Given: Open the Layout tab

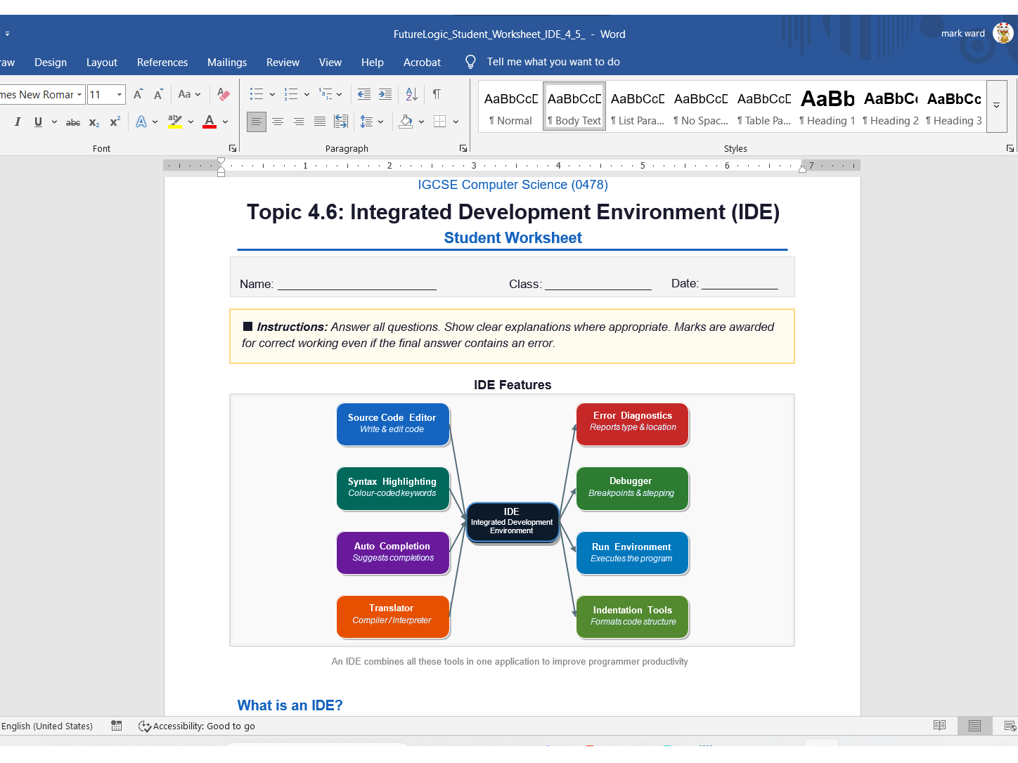Looking at the screenshot, I should pyautogui.click(x=102, y=62).
